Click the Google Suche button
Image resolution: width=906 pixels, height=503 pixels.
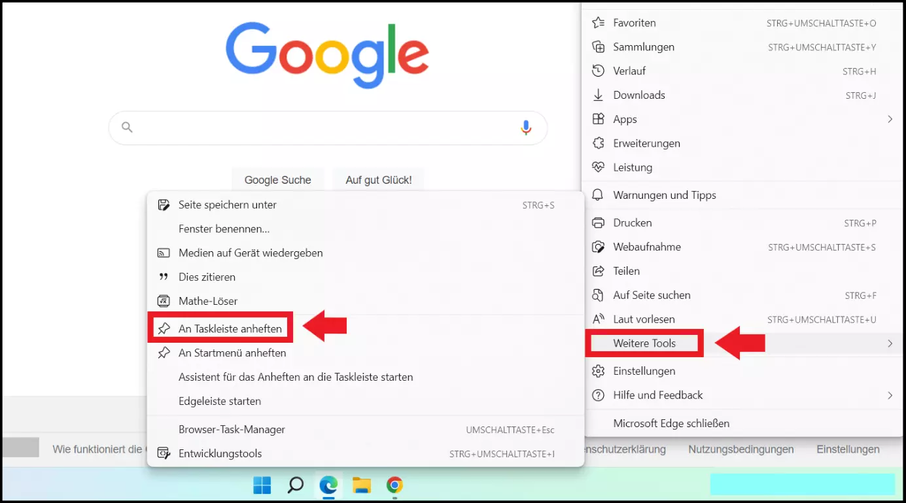tap(278, 180)
